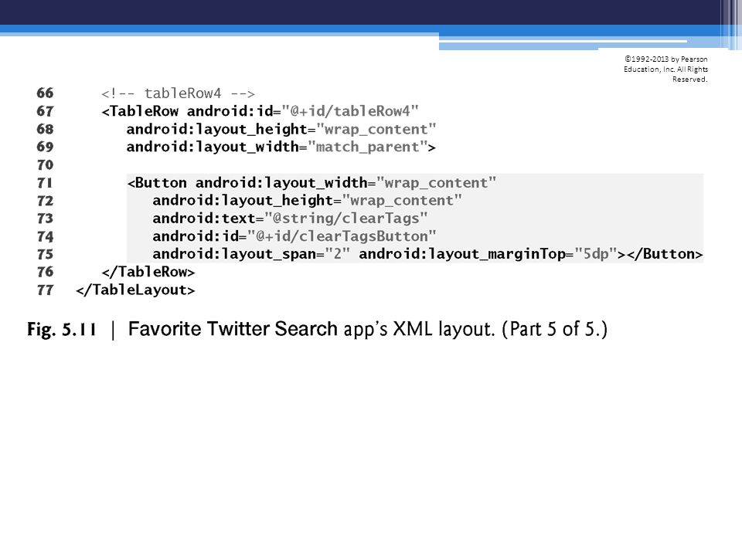
Task: Click layout_width="match_parent" on line 69
Action: click(281, 147)
